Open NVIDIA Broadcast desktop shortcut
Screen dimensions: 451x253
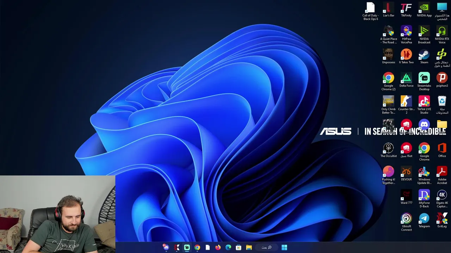click(x=424, y=34)
